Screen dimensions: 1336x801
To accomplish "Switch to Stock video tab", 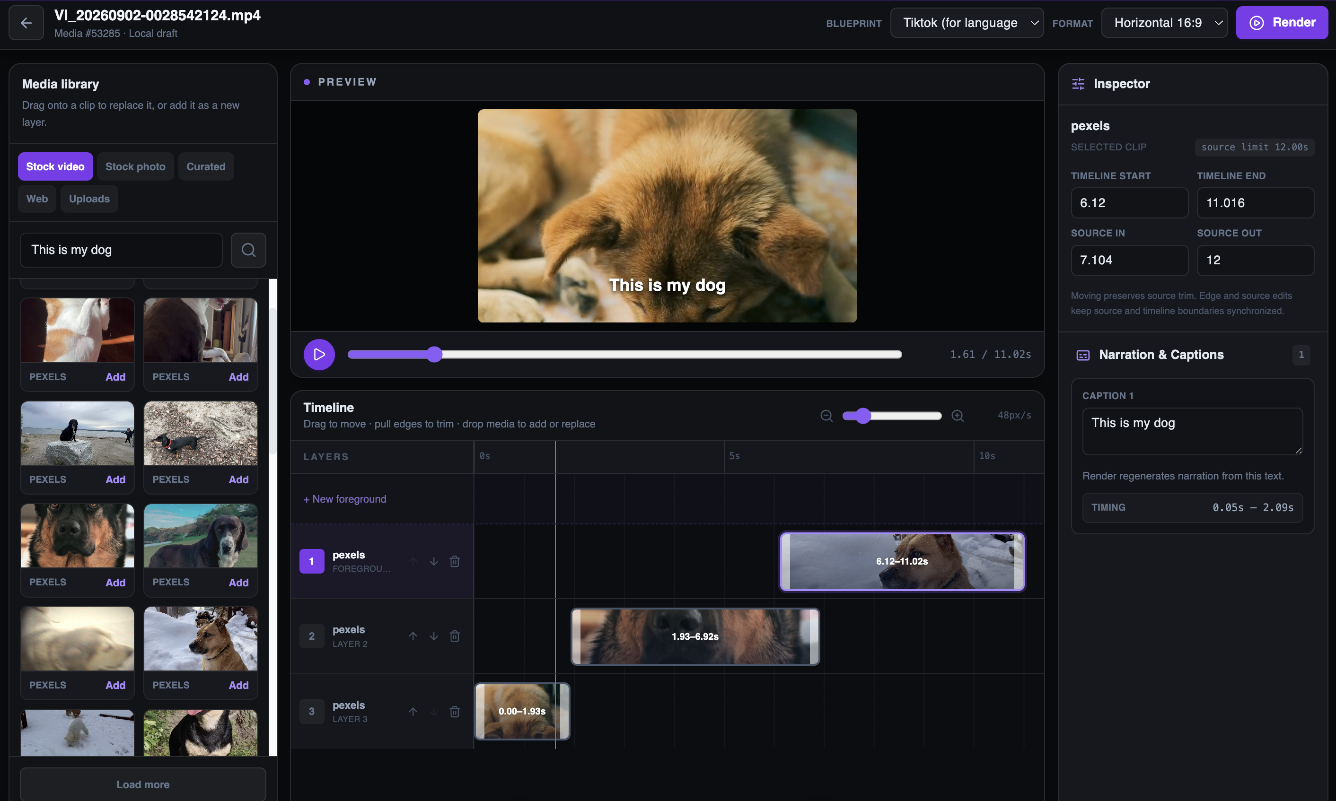I will (x=55, y=167).
